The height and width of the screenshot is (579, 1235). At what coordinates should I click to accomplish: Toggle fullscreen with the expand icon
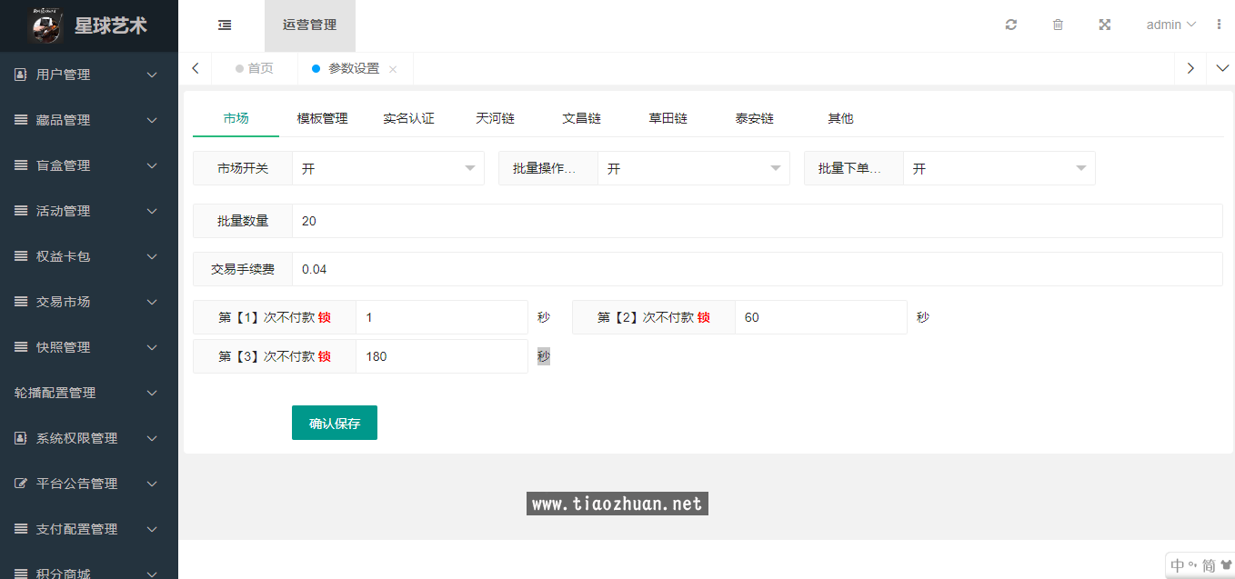1105,25
